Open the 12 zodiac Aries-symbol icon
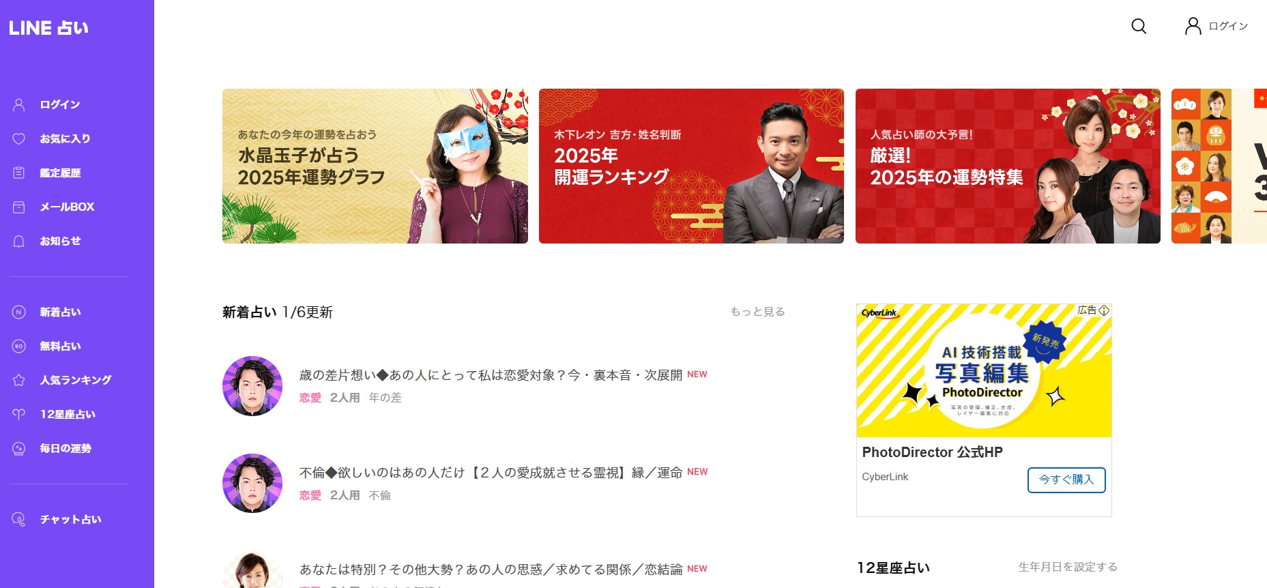Screen dimensions: 1267x588 pos(19,415)
